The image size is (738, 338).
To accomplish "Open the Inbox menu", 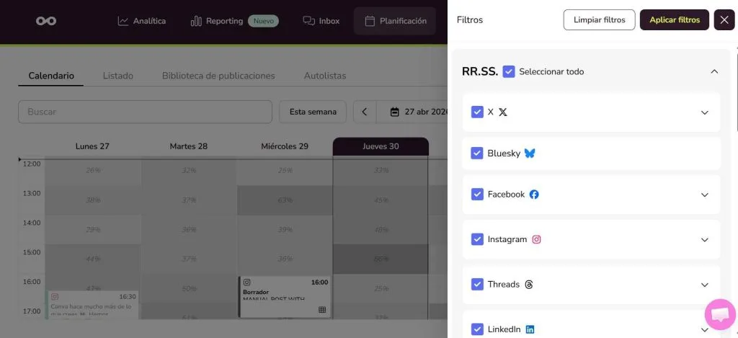I will [x=321, y=21].
